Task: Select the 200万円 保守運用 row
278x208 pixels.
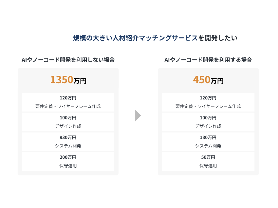Action: pyautogui.click(x=68, y=161)
